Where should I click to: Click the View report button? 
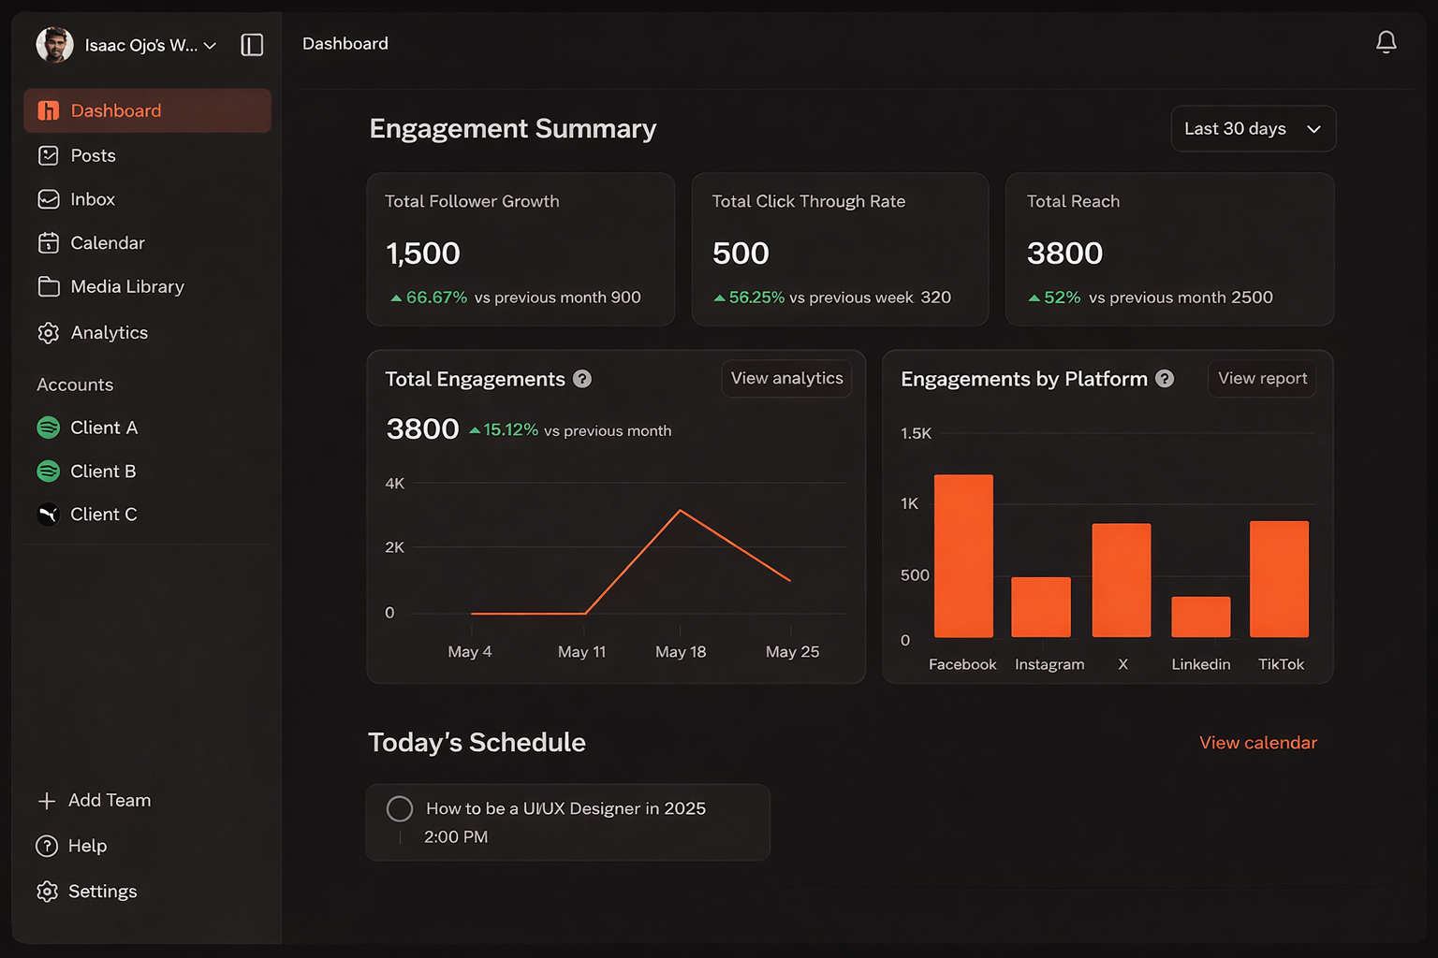coord(1261,379)
